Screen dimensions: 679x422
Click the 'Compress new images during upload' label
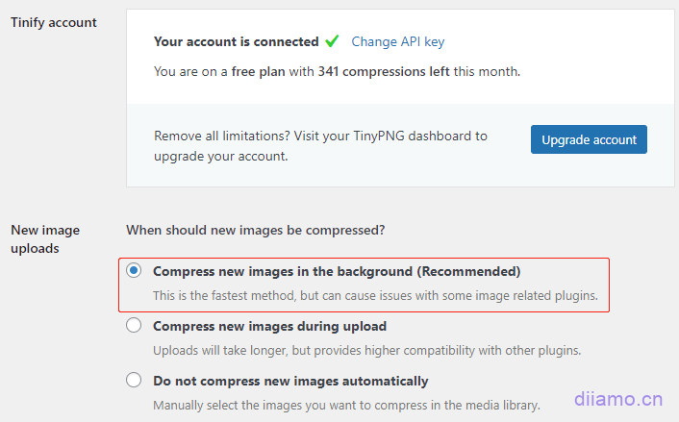[x=269, y=326]
